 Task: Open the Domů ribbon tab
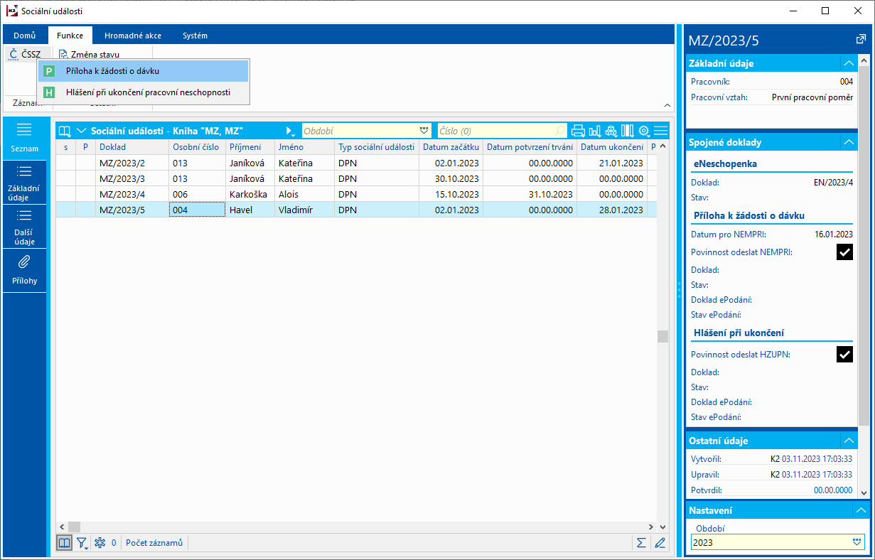pyautogui.click(x=25, y=35)
